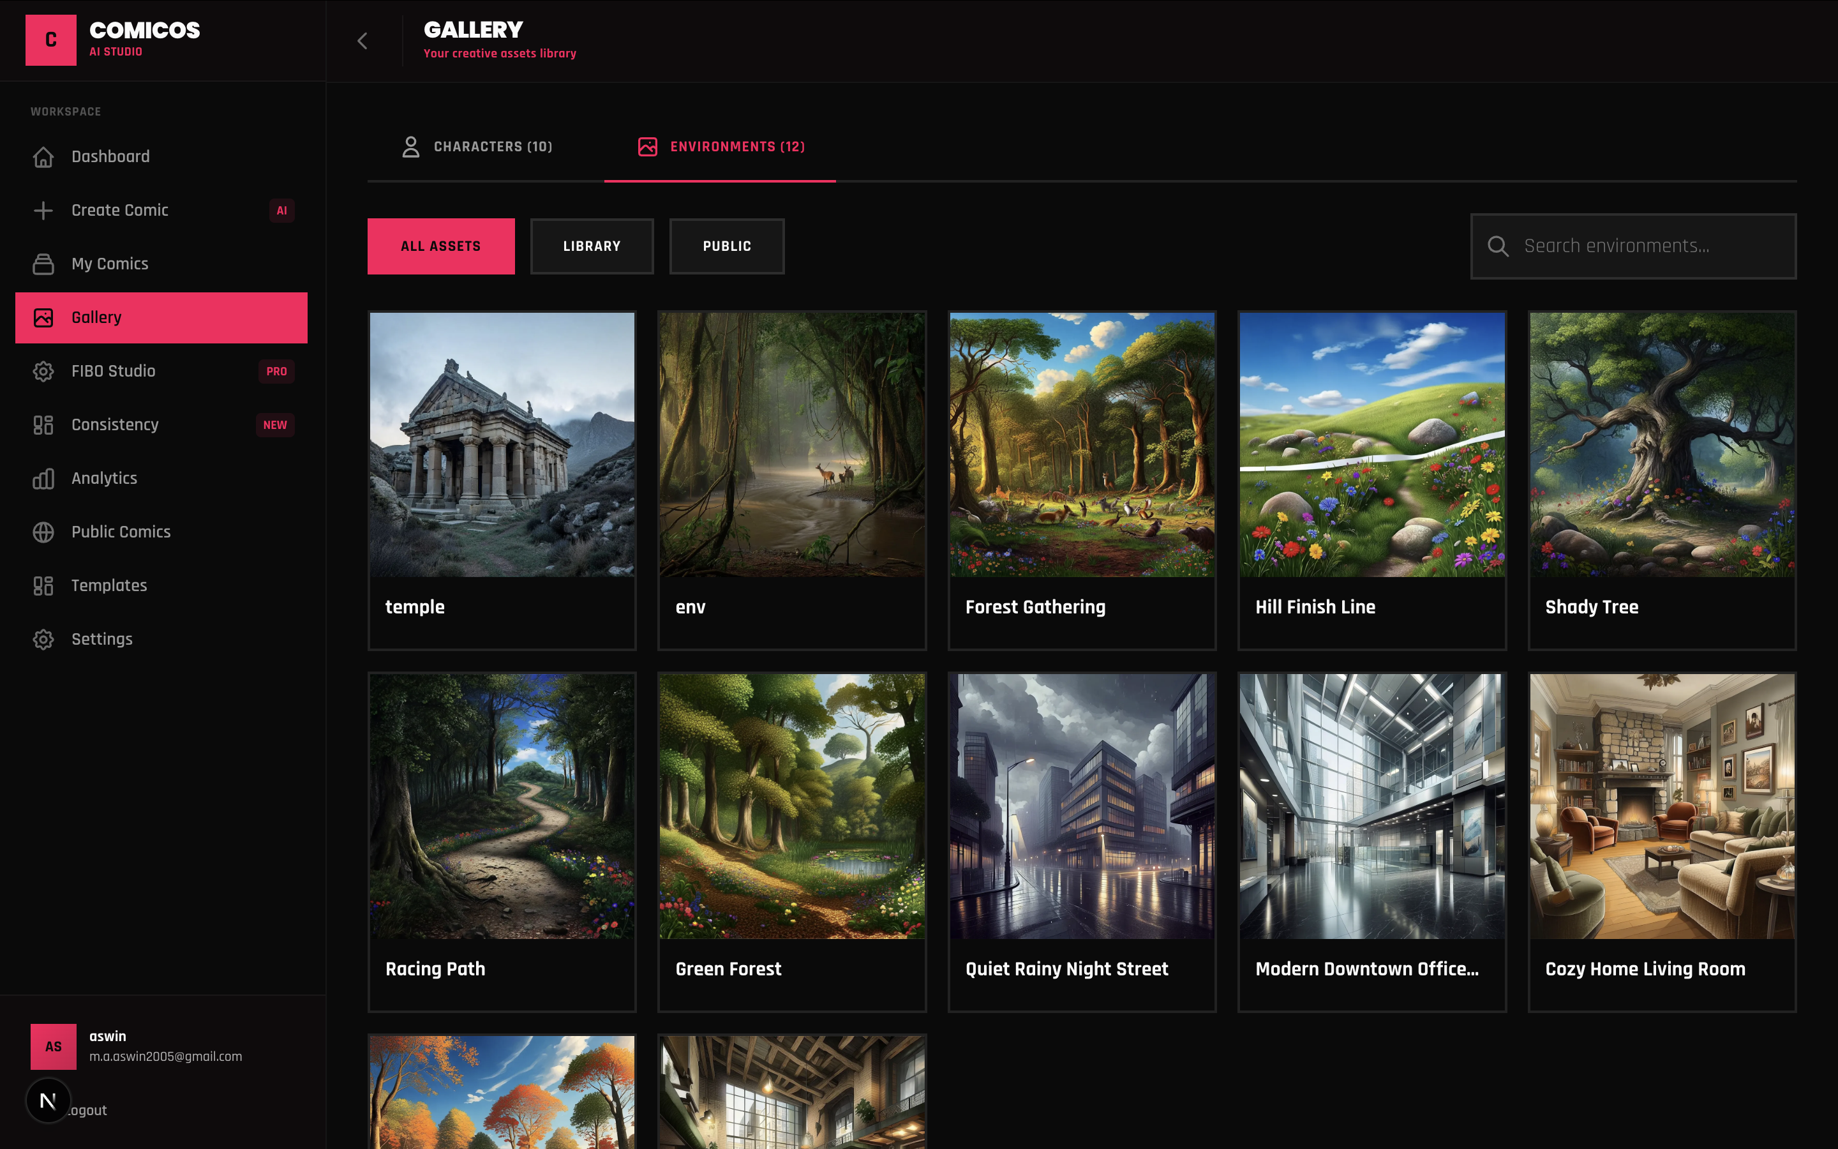This screenshot has height=1149, width=1838.
Task: Click the Next.js N badge icon
Action: (x=48, y=1100)
